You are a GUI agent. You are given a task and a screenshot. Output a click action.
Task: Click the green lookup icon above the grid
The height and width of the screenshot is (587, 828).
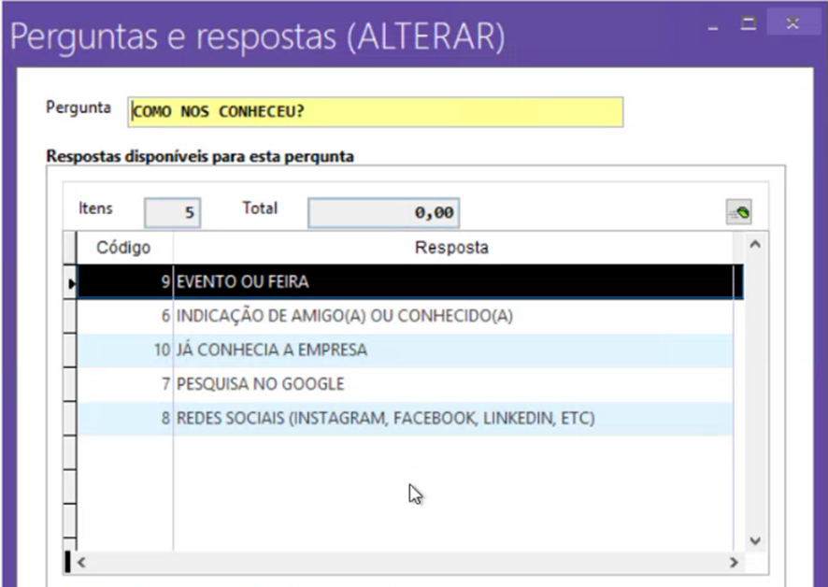tap(738, 211)
